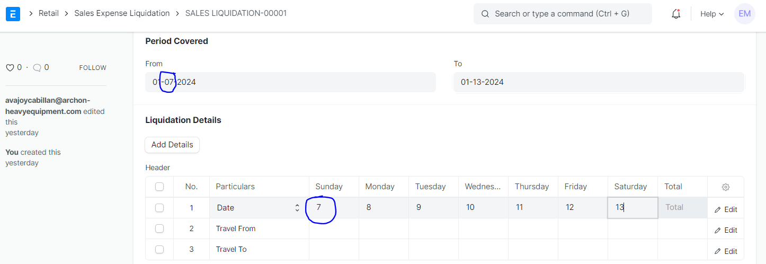Go to the Retail breadcrumb
Screen dimensions: 766x264
tap(49, 13)
